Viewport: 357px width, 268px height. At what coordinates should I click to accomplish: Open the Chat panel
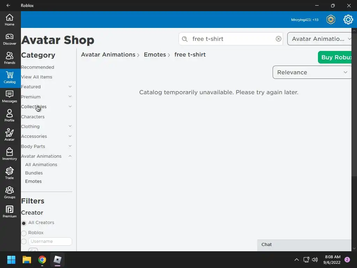coord(304,245)
